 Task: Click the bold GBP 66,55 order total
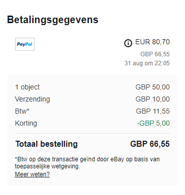[x=150, y=144]
